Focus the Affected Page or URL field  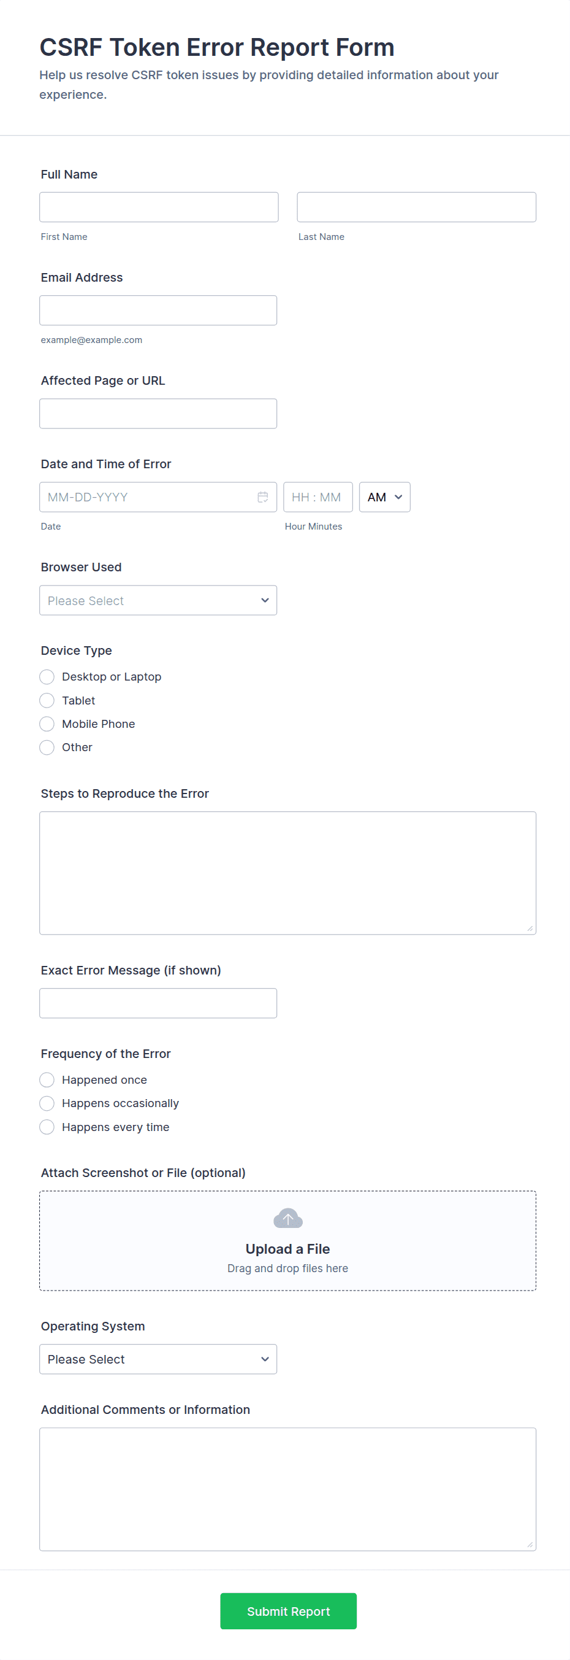(158, 413)
